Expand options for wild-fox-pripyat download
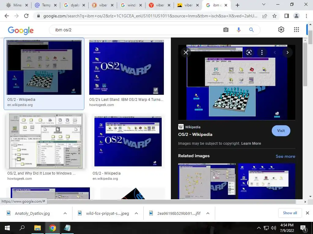Image resolution: width=313 pixels, height=234 pixels. [x=136, y=213]
